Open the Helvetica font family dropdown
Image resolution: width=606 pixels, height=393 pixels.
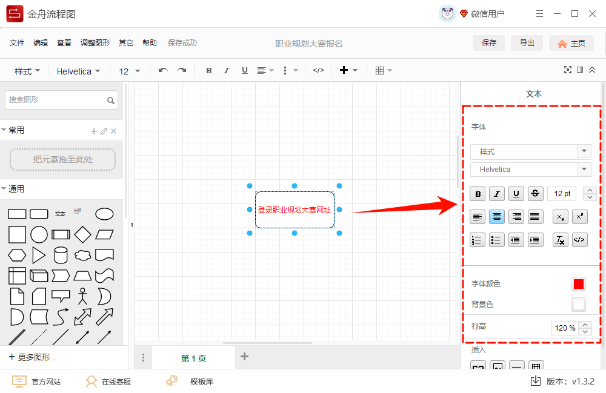click(x=530, y=169)
